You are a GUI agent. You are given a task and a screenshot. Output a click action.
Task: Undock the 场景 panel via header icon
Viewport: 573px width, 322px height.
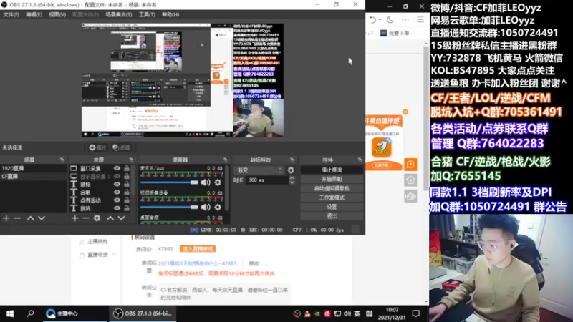click(x=62, y=160)
